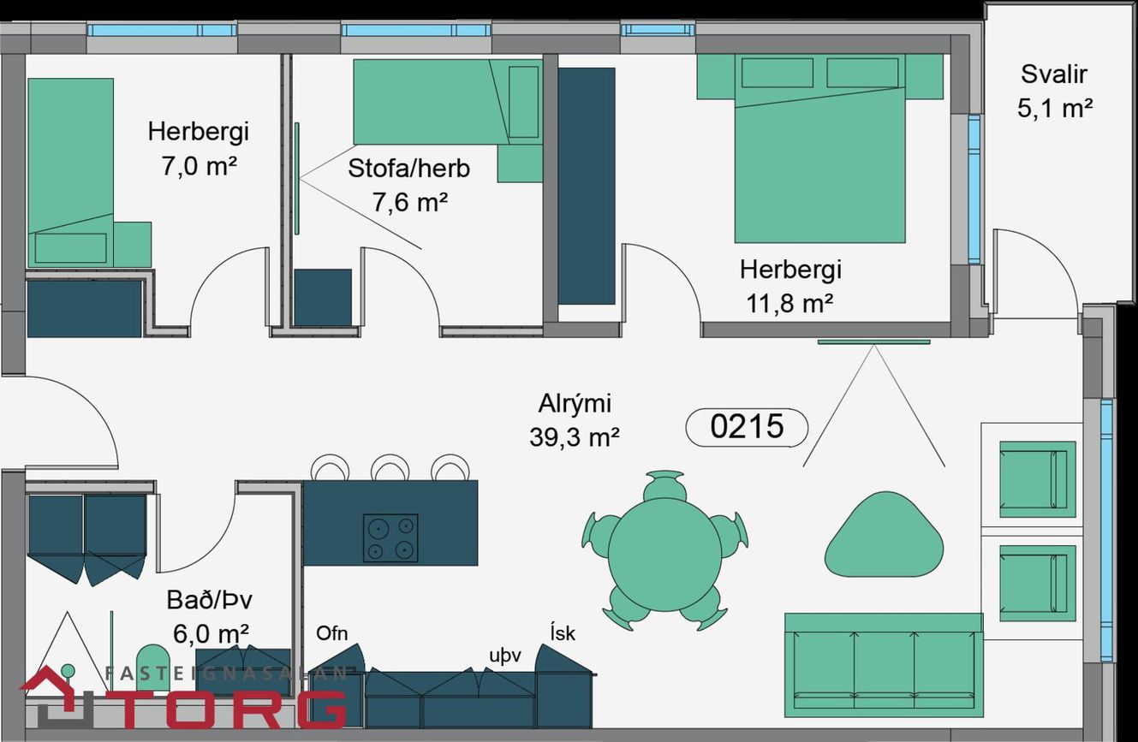The width and height of the screenshot is (1138, 742).
Task: Select the Svalir 5,1 m² balcony label
Action: click(x=1054, y=91)
